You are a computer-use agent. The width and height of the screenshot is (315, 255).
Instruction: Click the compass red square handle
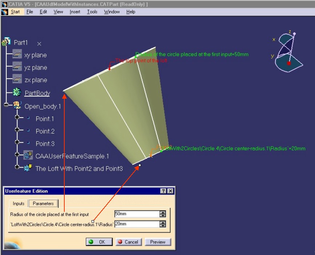pos(289,63)
